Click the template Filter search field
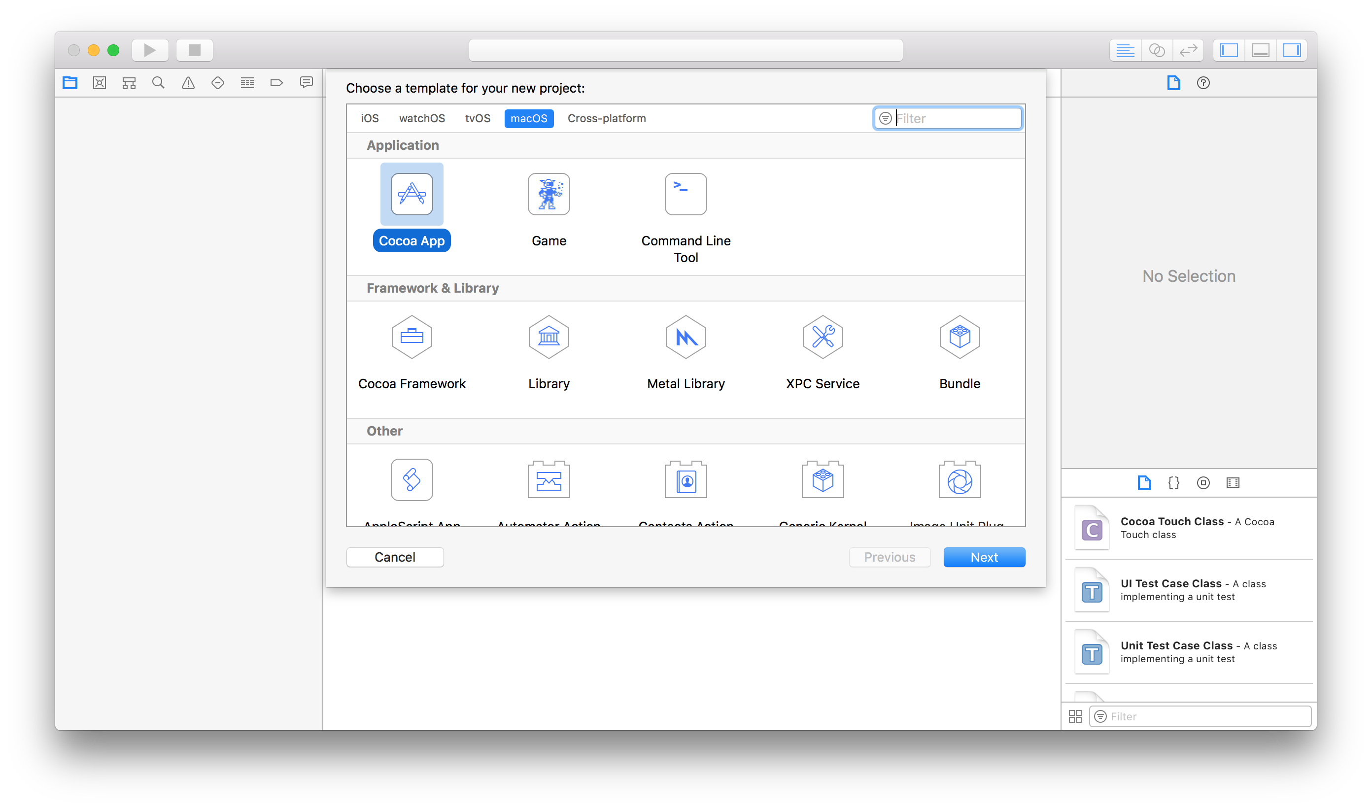This screenshot has width=1372, height=809. (x=948, y=118)
